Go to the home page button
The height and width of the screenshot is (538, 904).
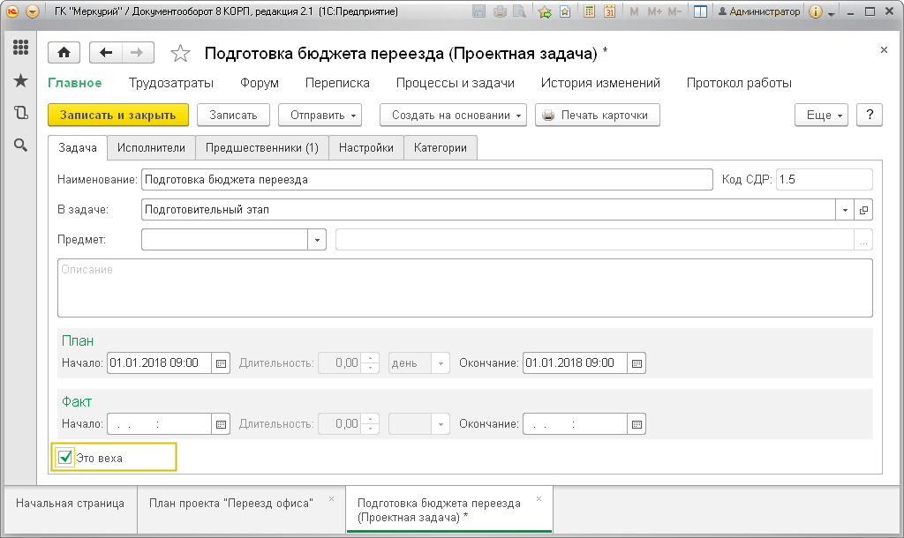(x=64, y=53)
